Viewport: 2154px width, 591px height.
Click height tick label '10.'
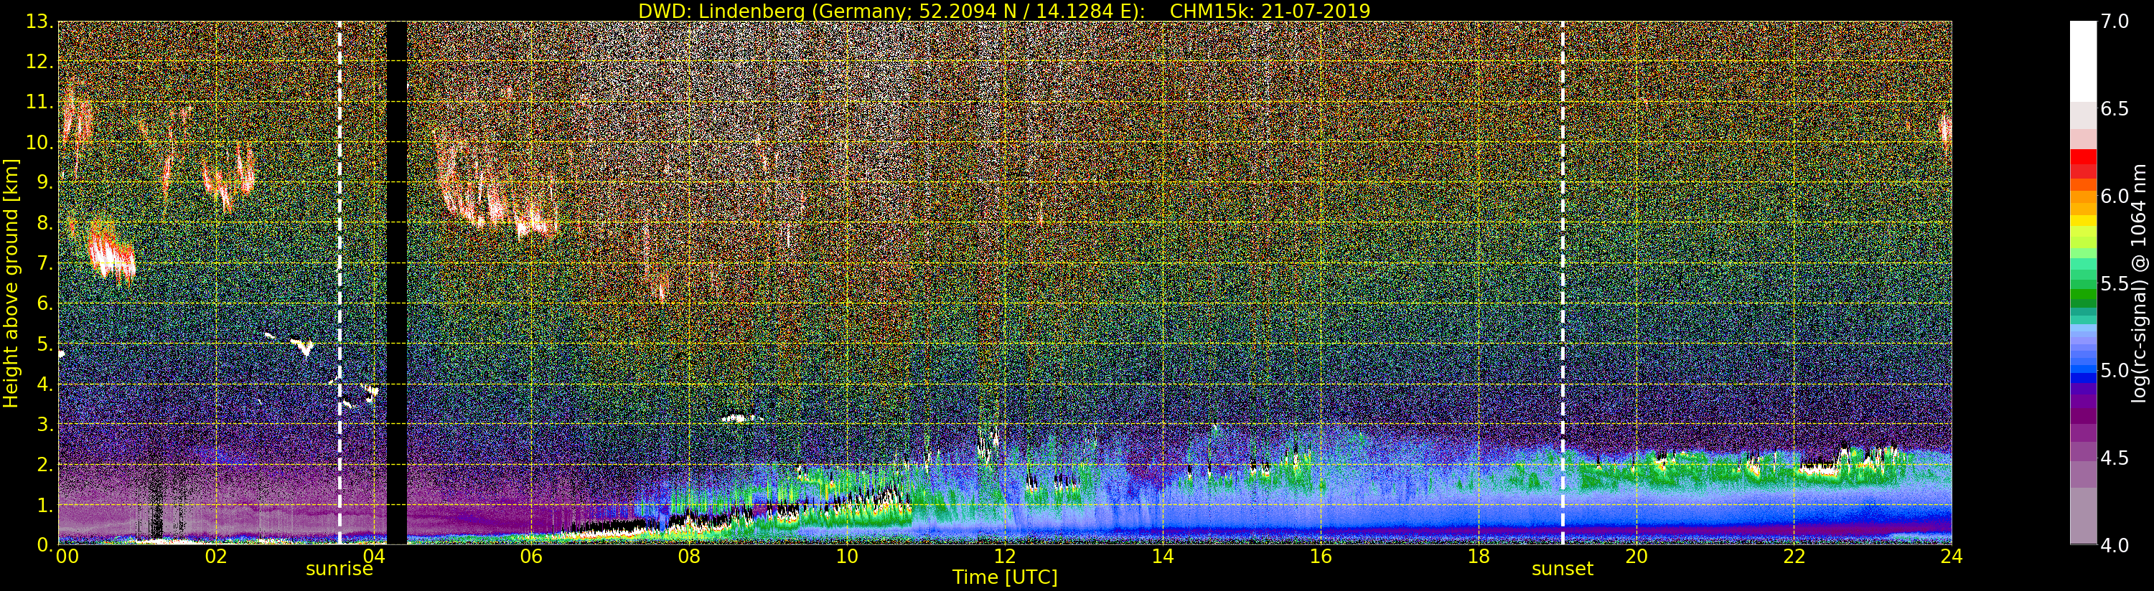[39, 142]
